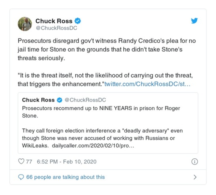
Task: Like the tweet with the heart icon
Action: [x=21, y=162]
